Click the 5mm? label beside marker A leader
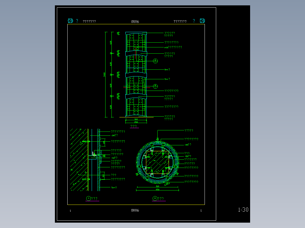305x228 pixels. (x=167, y=69)
